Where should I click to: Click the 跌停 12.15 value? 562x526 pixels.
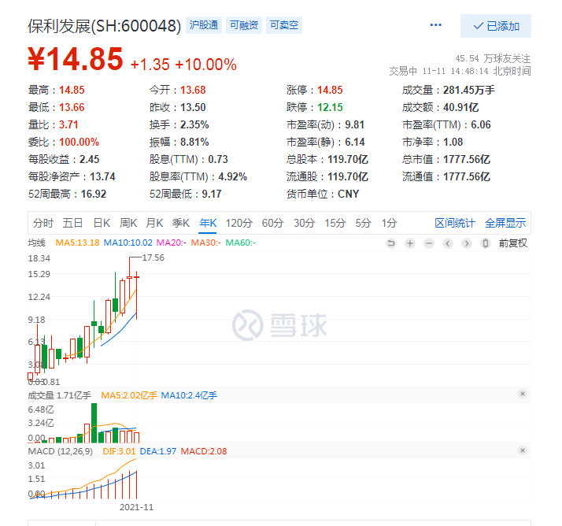[330, 107]
